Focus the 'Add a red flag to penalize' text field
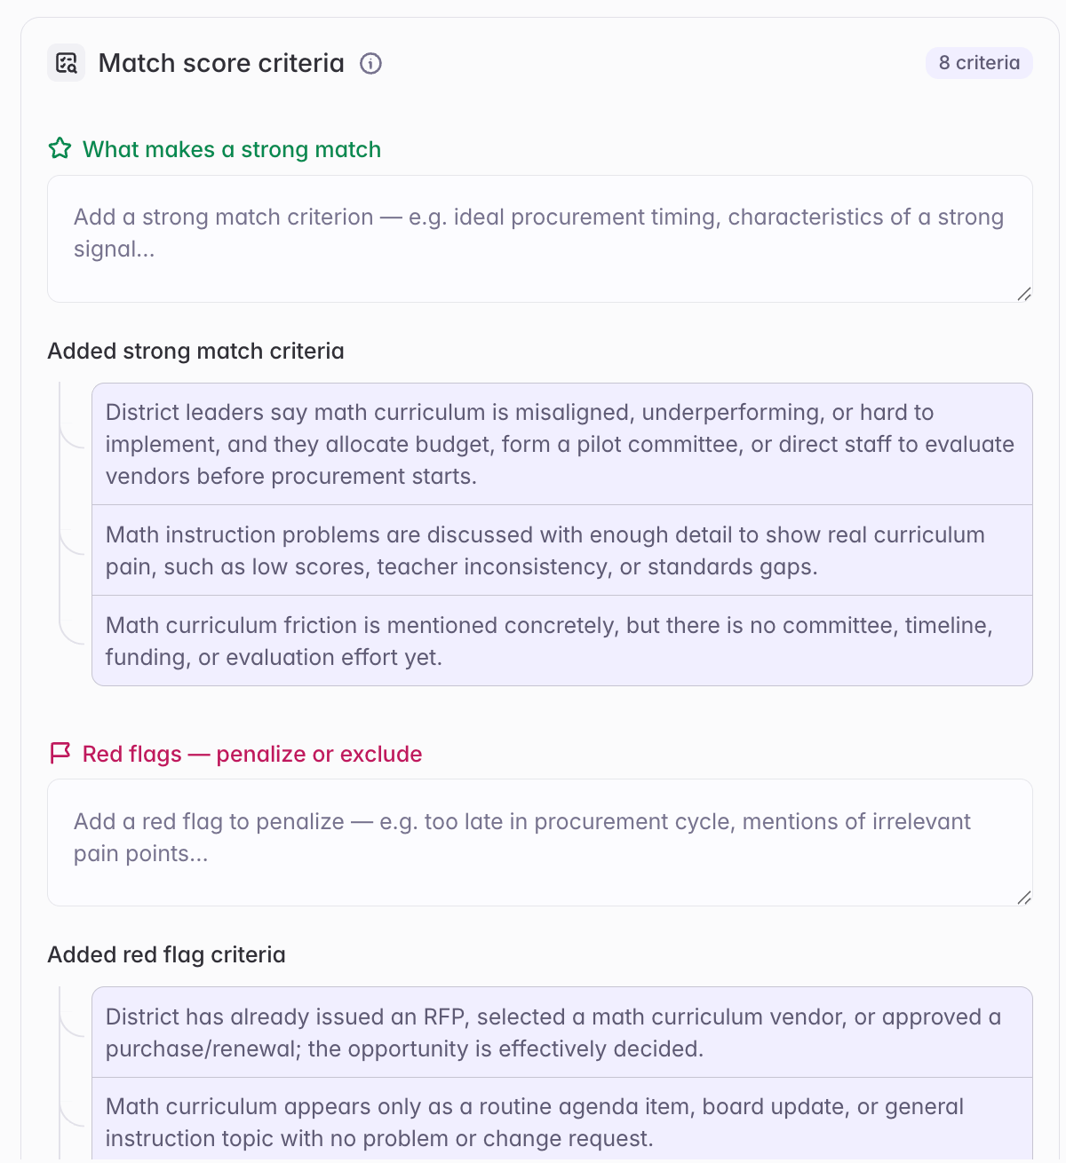 [x=540, y=843]
